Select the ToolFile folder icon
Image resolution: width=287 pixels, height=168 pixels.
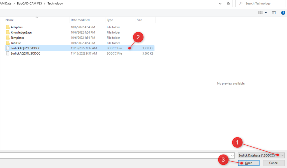pyautogui.click(x=8, y=43)
